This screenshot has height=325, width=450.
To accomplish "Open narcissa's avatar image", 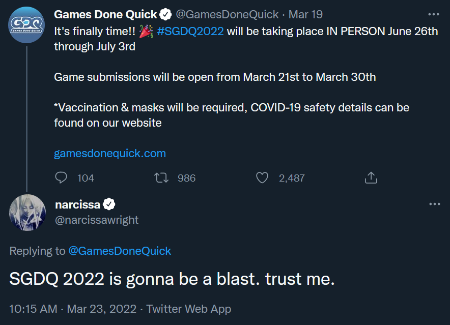I will coord(27,213).
